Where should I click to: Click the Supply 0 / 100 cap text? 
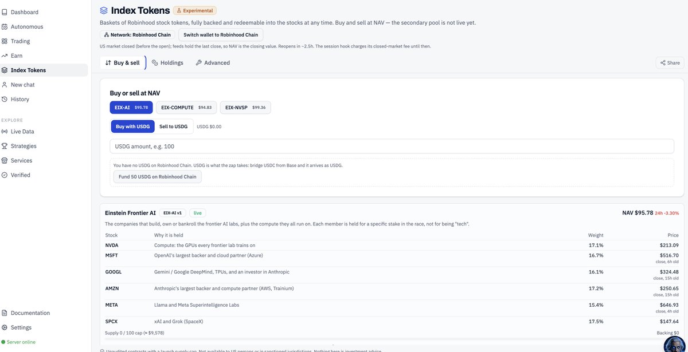pos(135,333)
